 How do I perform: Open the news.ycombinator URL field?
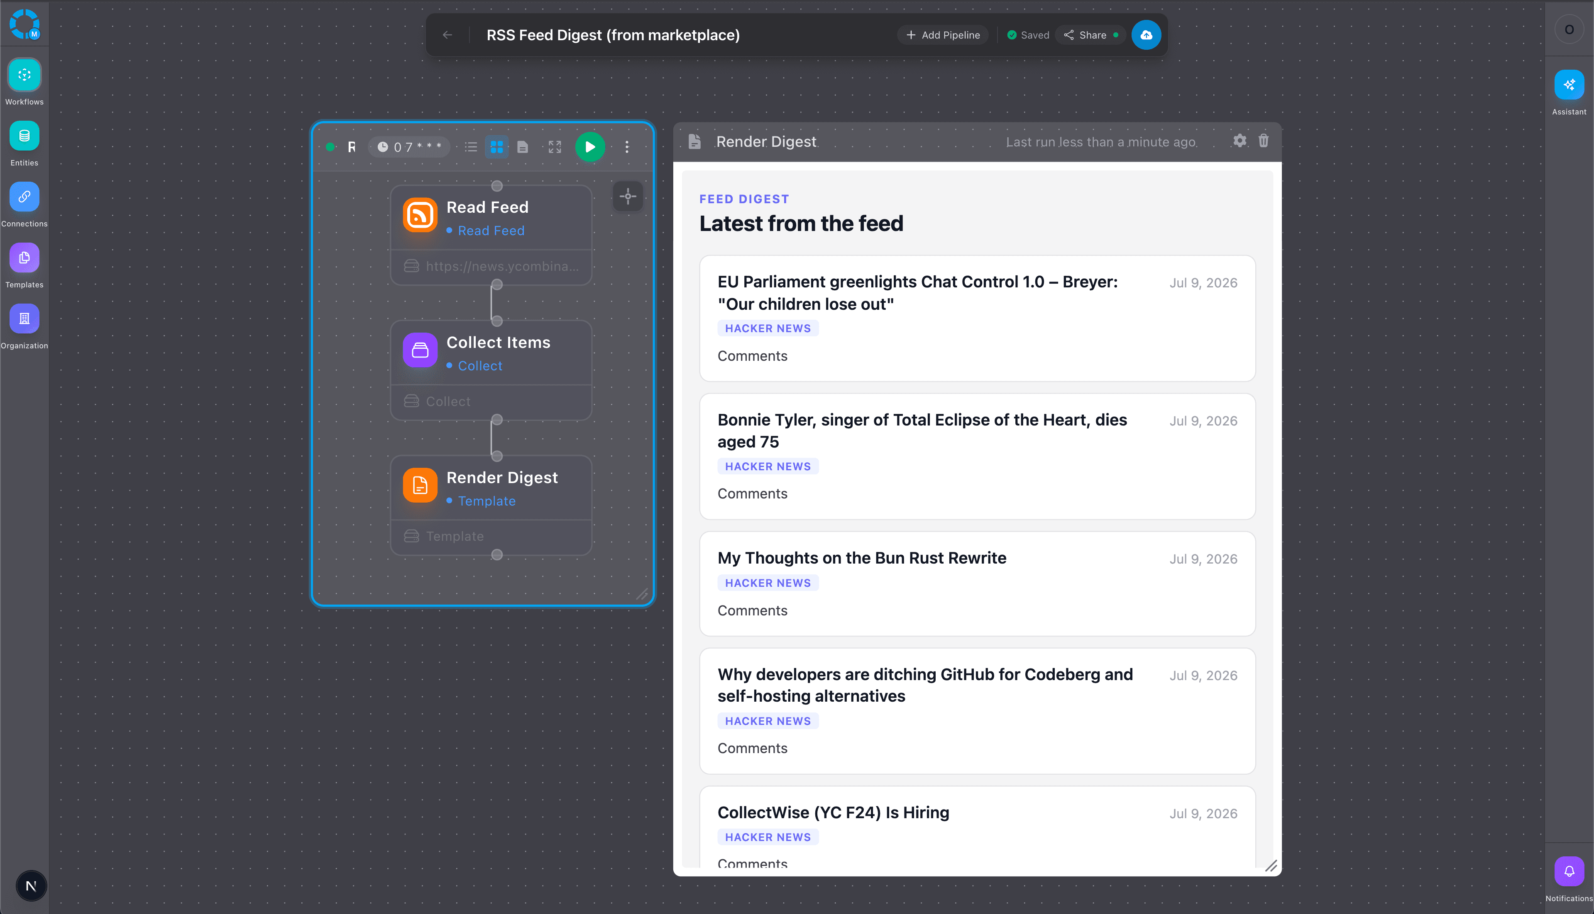(x=491, y=267)
